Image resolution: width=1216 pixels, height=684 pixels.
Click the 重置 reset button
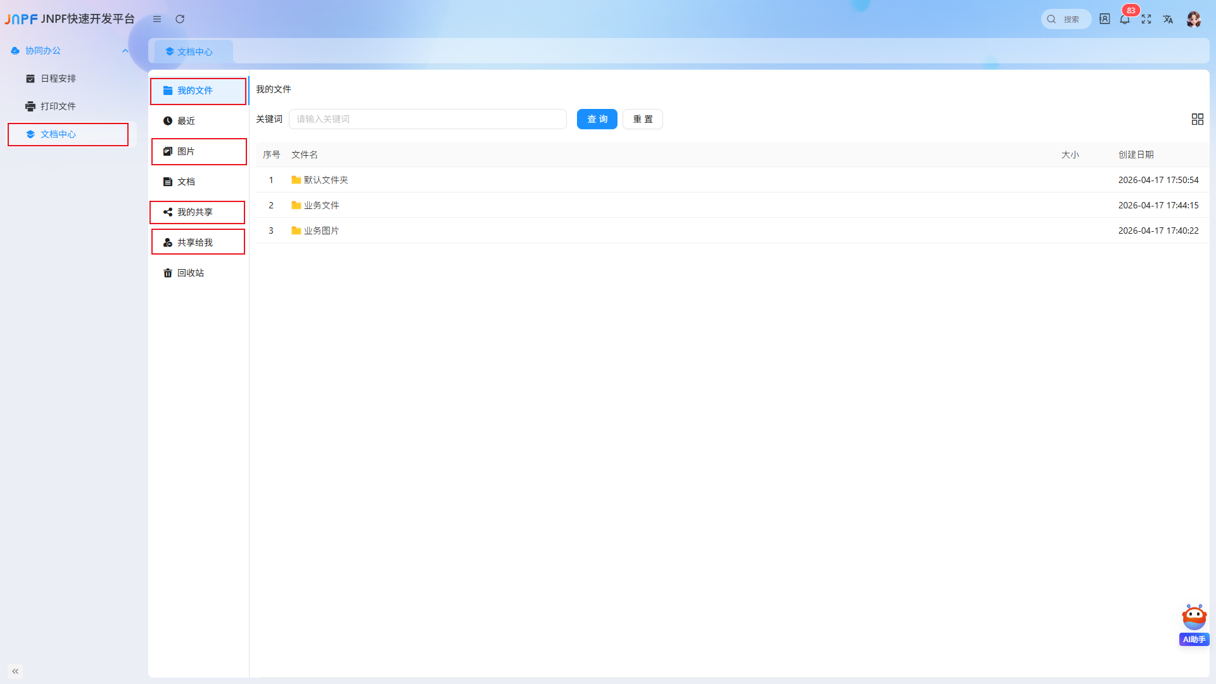(x=643, y=119)
